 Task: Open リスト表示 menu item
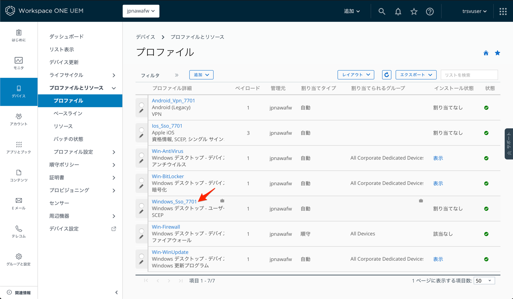(62, 49)
